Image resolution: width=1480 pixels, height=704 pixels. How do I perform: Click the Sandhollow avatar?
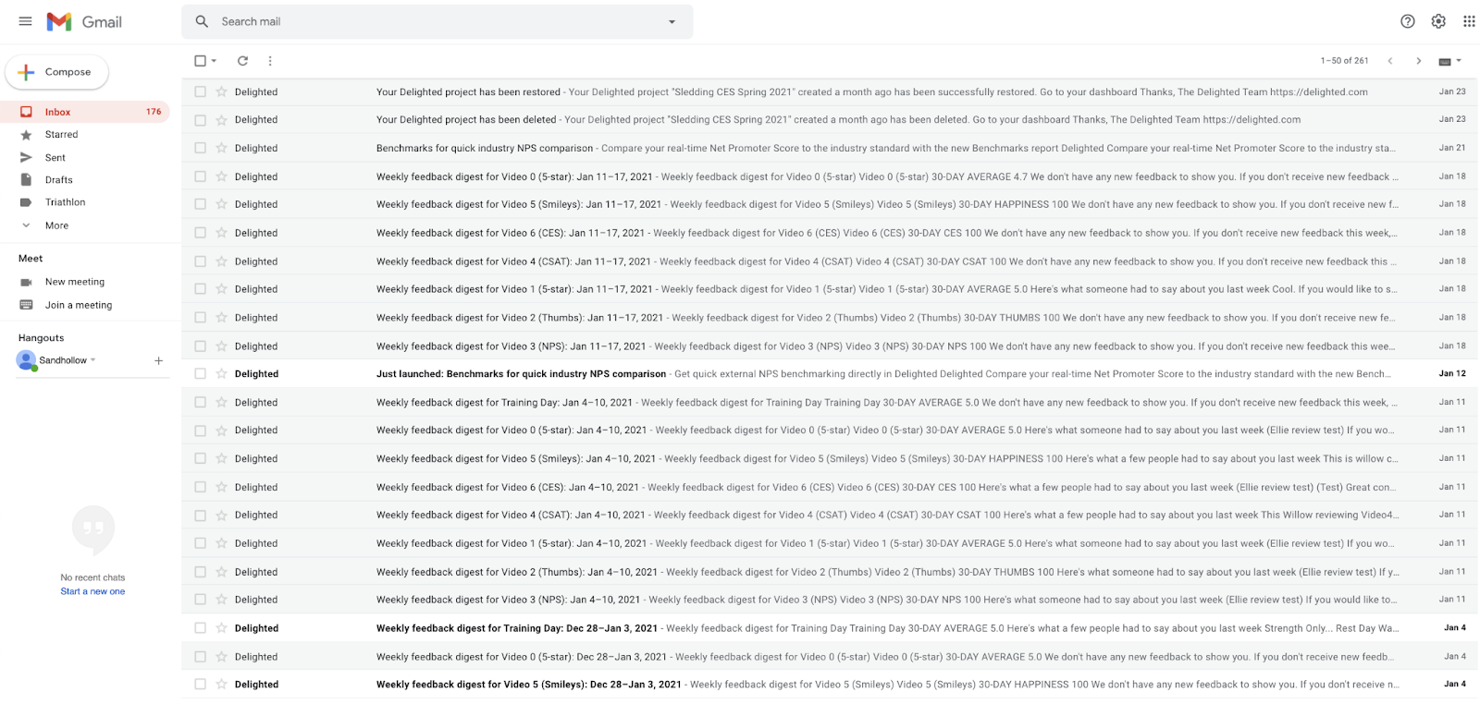[26, 360]
